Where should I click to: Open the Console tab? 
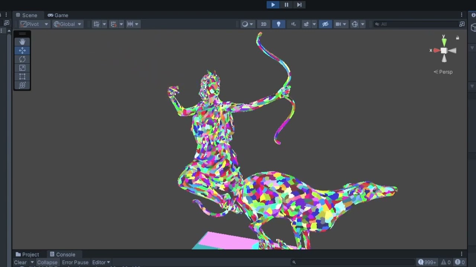tap(62, 254)
